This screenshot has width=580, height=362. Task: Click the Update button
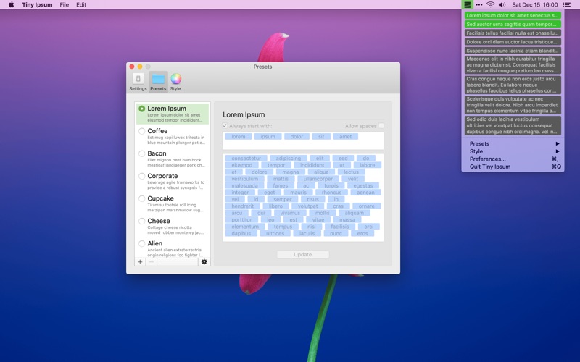(303, 255)
